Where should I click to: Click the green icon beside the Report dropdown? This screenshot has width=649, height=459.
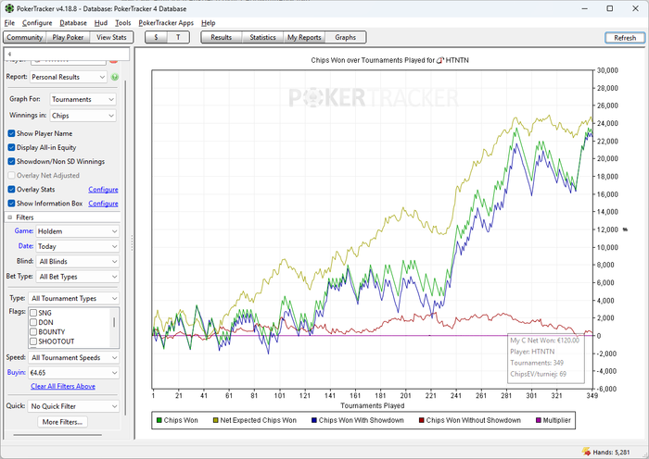click(115, 77)
